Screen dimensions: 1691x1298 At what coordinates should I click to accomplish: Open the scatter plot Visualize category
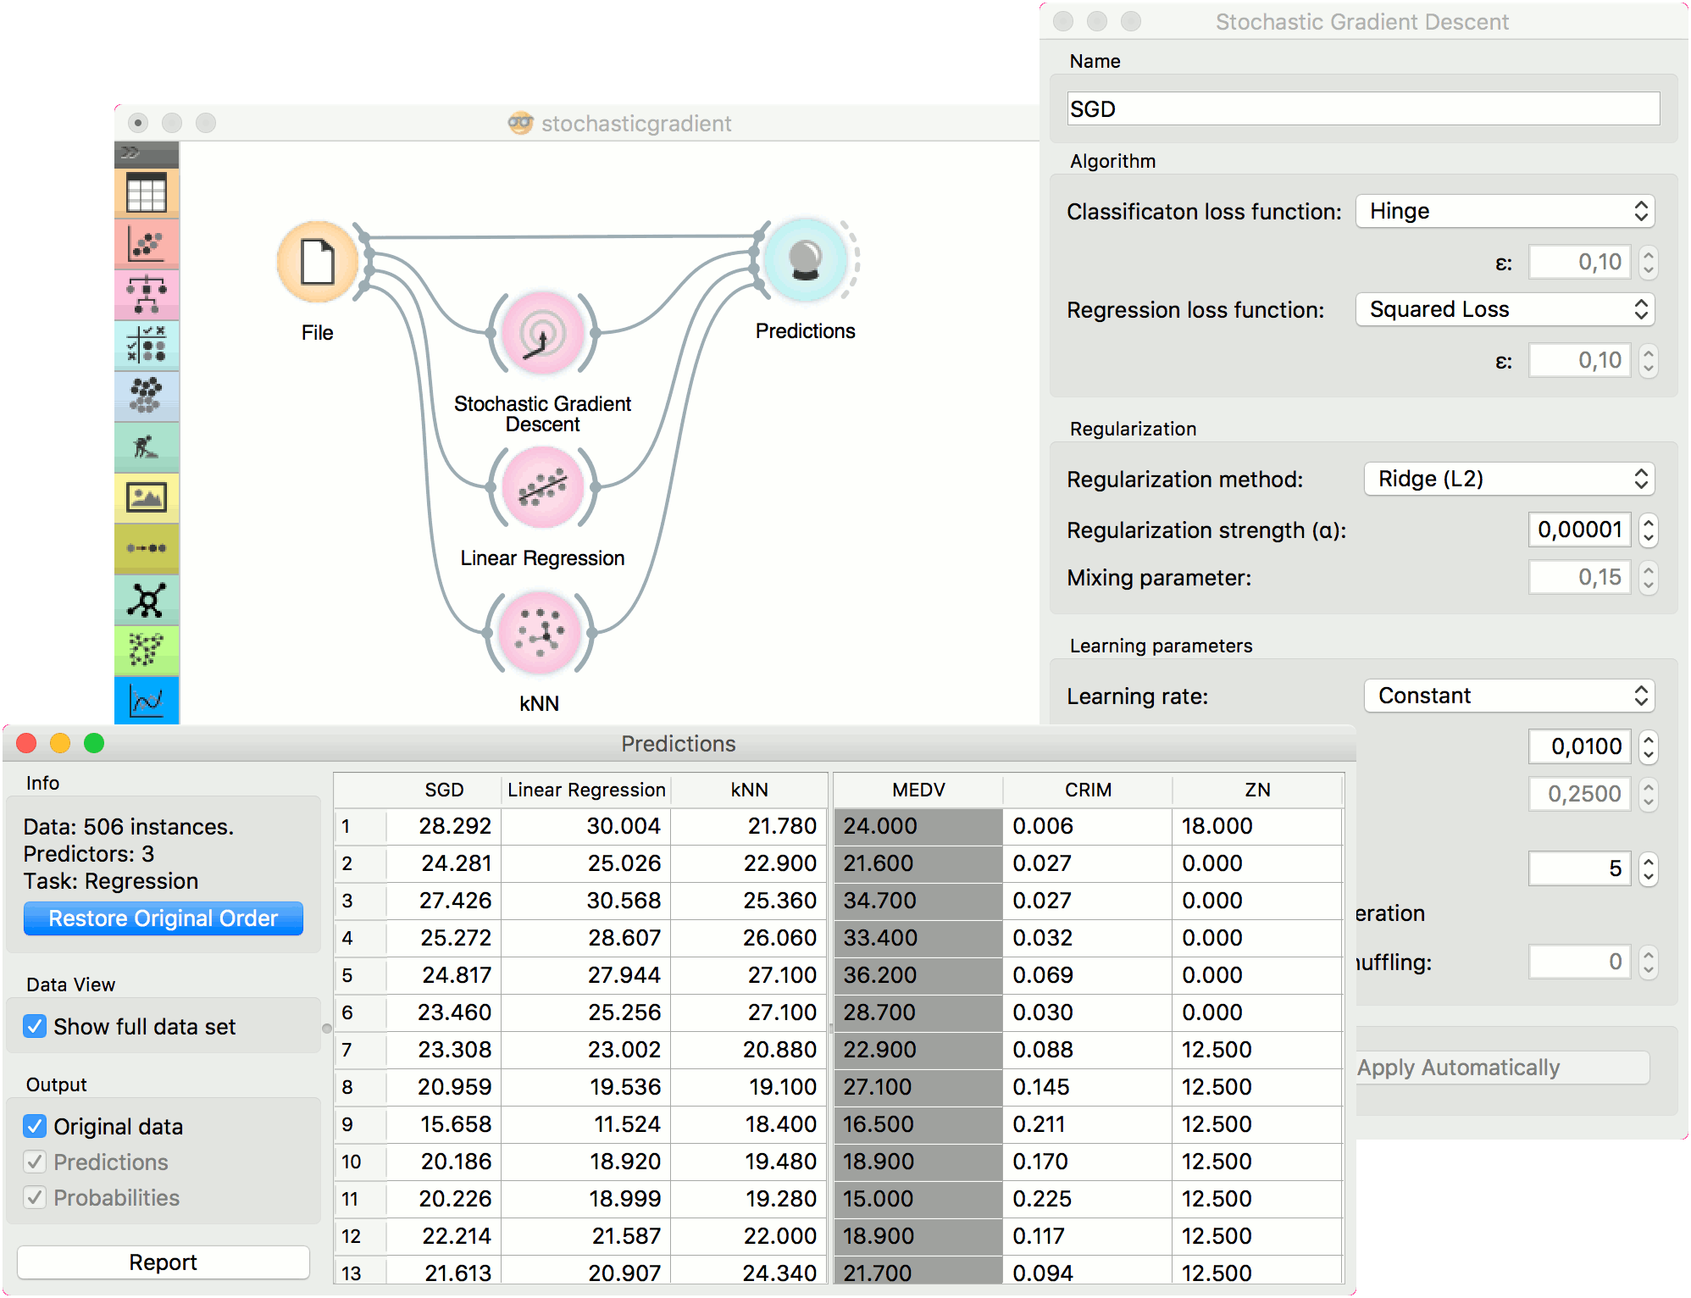(147, 245)
